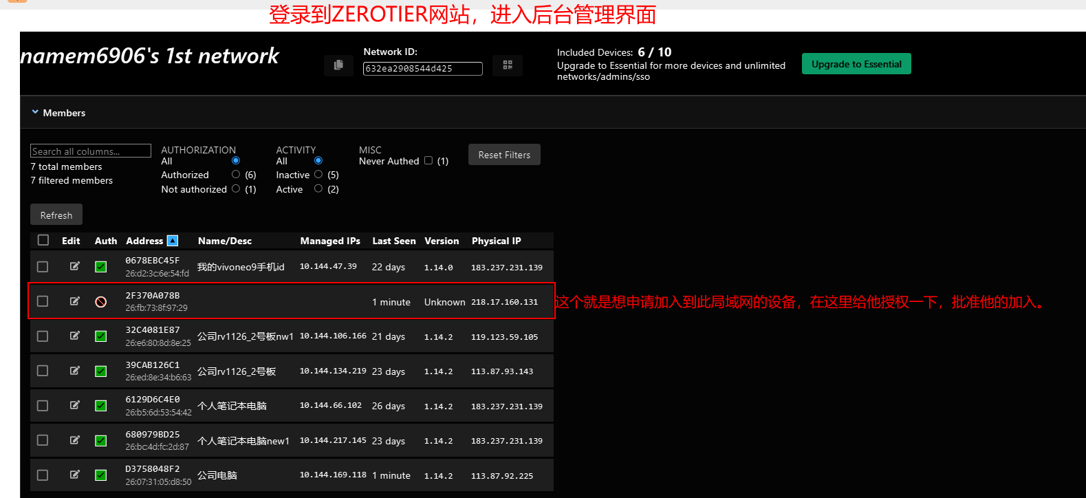The width and height of the screenshot is (1086, 498).
Task: Select Activity All radio
Action: pyautogui.click(x=318, y=160)
